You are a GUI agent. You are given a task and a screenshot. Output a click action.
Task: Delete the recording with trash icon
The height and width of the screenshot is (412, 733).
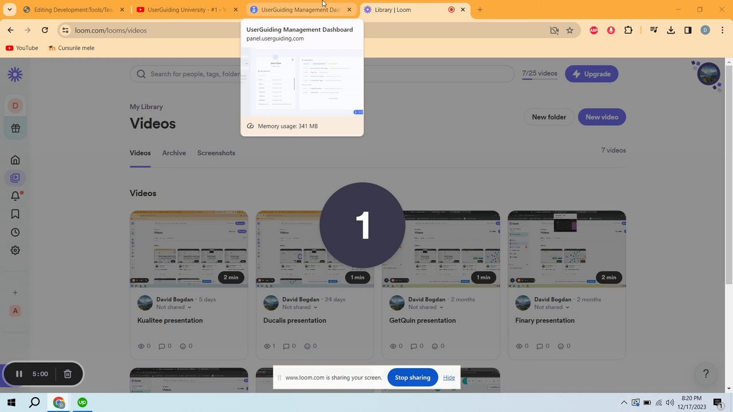(x=68, y=374)
